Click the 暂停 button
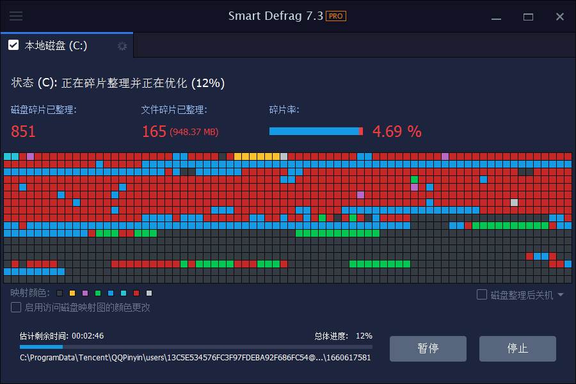Screen dimensions: 576x384 click(x=428, y=349)
